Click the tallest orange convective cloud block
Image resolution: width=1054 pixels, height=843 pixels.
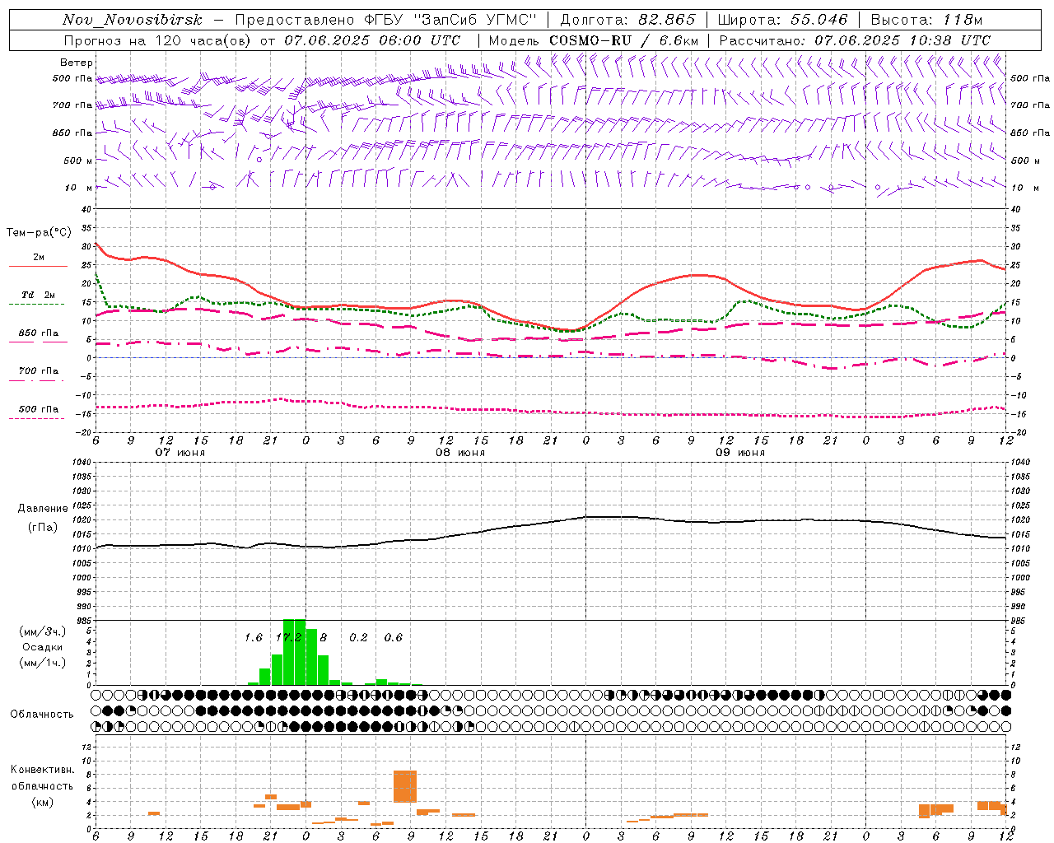pyautogui.click(x=405, y=786)
